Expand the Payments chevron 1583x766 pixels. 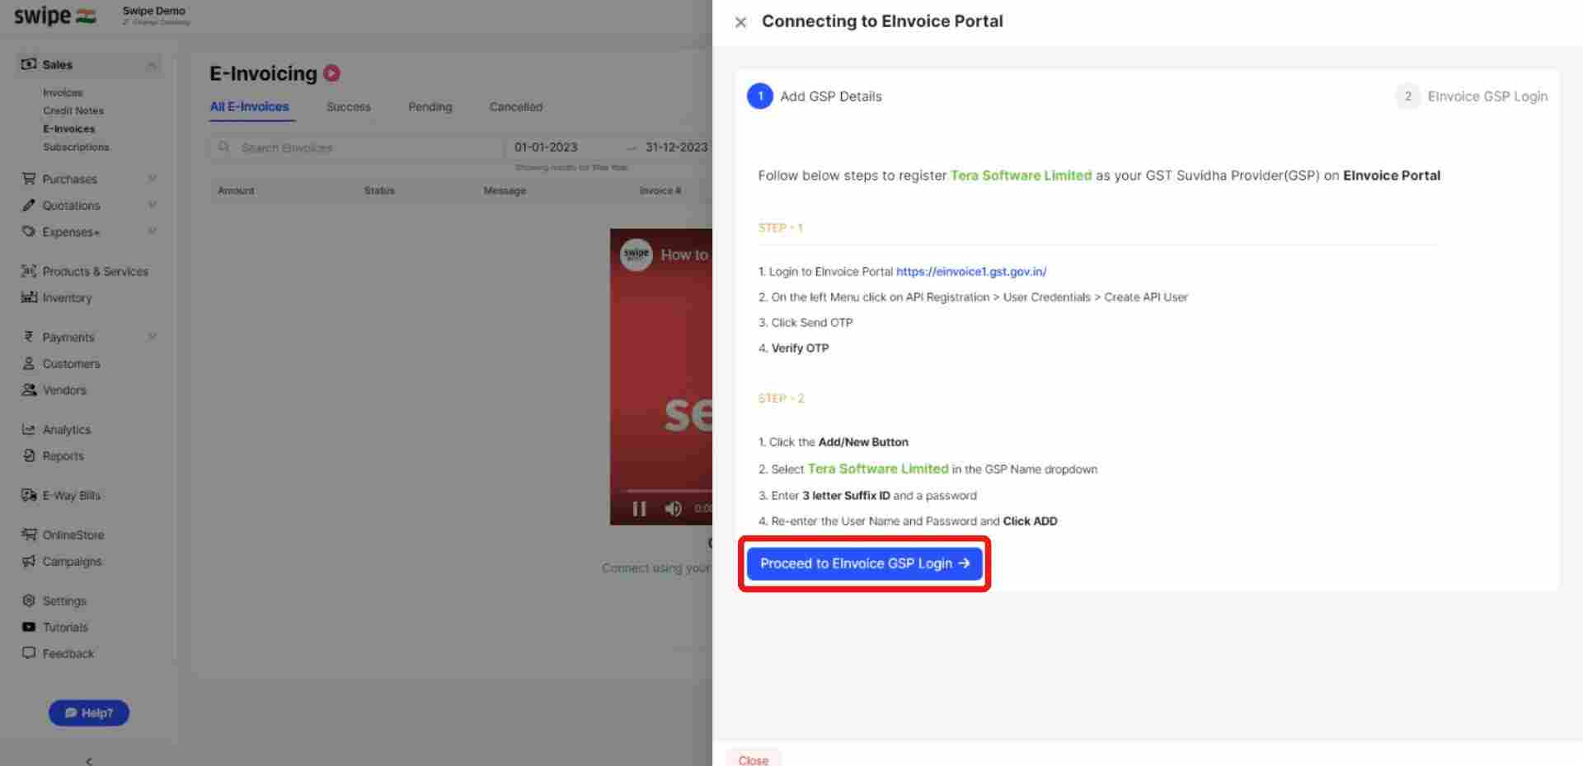point(152,337)
